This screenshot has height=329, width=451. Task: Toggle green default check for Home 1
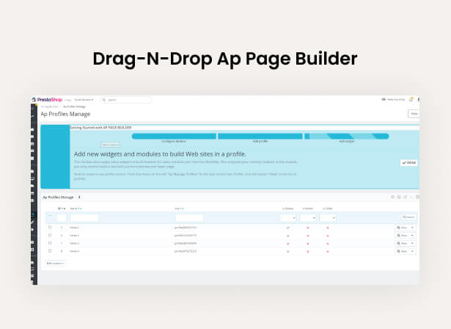click(x=288, y=228)
